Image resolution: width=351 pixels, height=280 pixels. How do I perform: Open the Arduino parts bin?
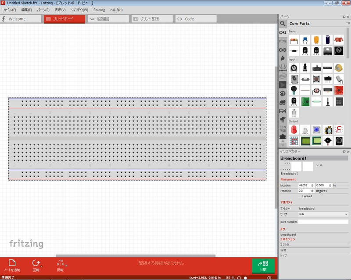click(283, 50)
